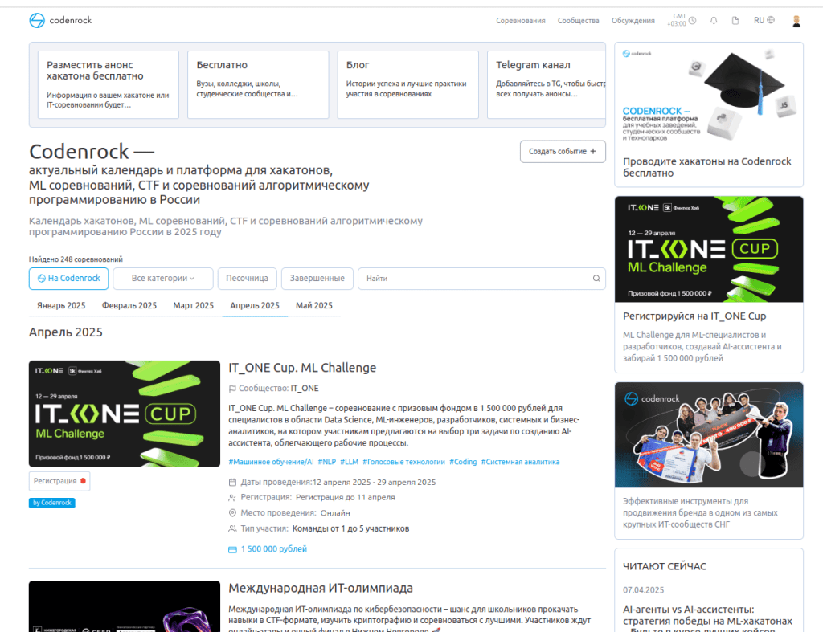Click the 07.04.2025 article date
823x632 pixels.
pyautogui.click(x=644, y=590)
